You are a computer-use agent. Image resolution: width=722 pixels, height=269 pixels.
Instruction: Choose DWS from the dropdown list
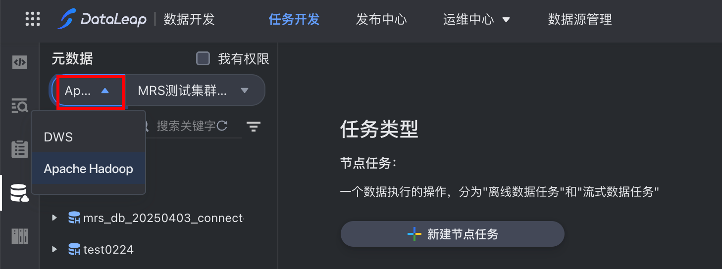tap(58, 137)
